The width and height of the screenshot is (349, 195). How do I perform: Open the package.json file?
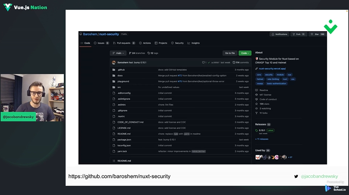tap(124, 140)
